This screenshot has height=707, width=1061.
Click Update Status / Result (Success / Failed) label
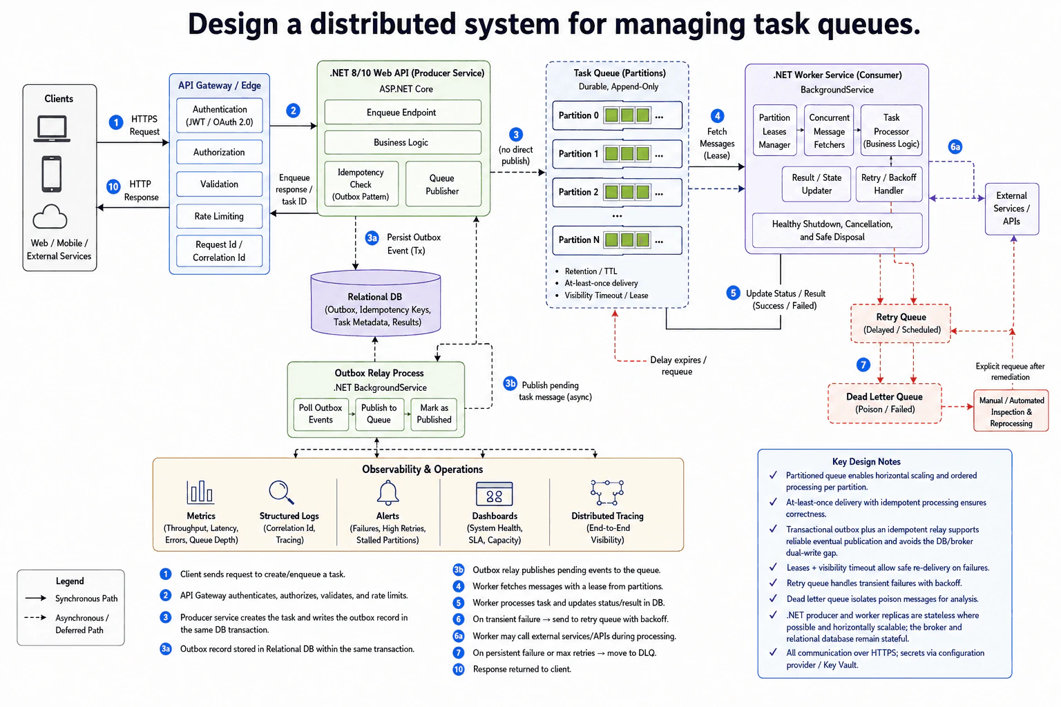785,300
